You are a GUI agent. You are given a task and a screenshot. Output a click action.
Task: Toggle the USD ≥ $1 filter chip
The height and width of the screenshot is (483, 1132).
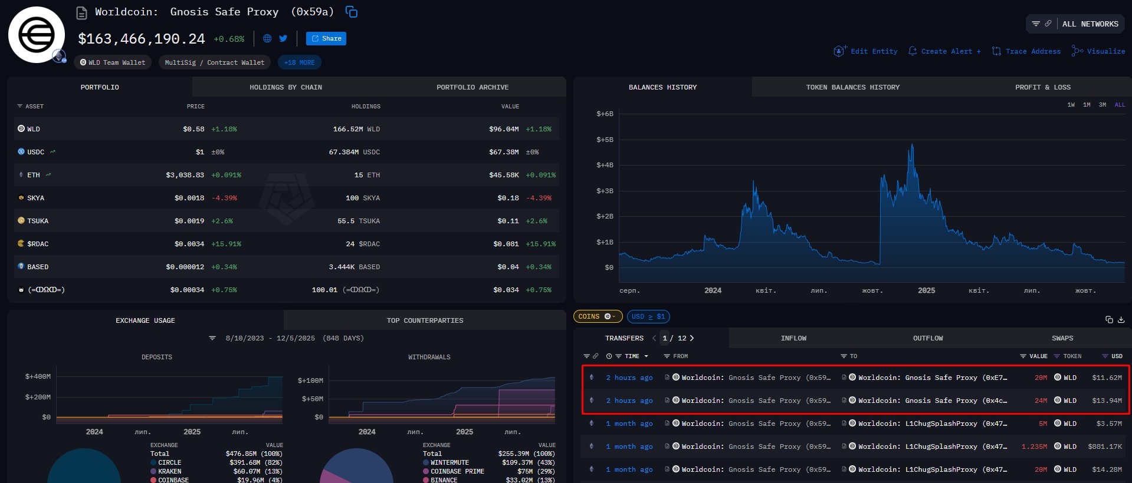tap(648, 316)
